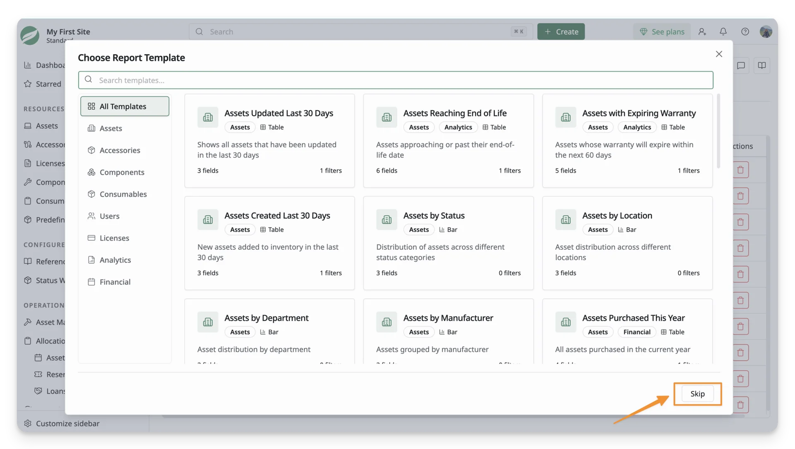The width and height of the screenshot is (795, 449).
Task: Click the Components category icon
Action: pyautogui.click(x=92, y=172)
